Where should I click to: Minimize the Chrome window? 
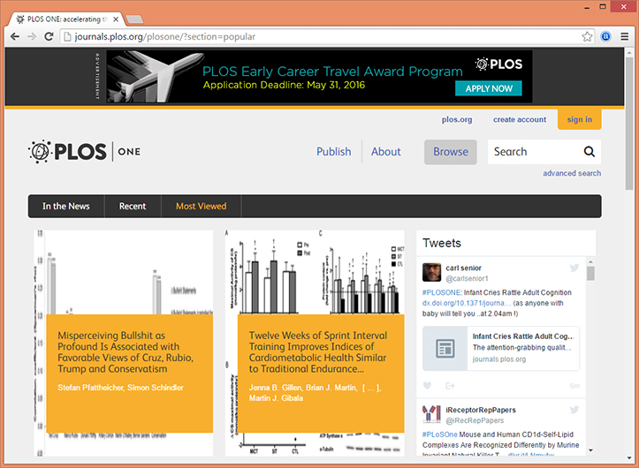pyautogui.click(x=587, y=6)
